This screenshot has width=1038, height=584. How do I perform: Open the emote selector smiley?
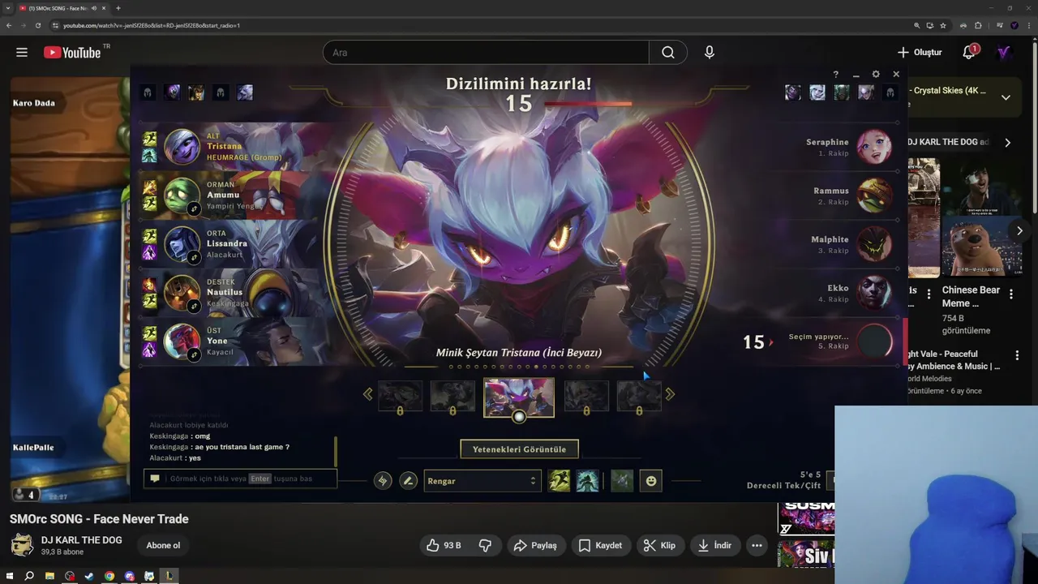click(x=650, y=481)
